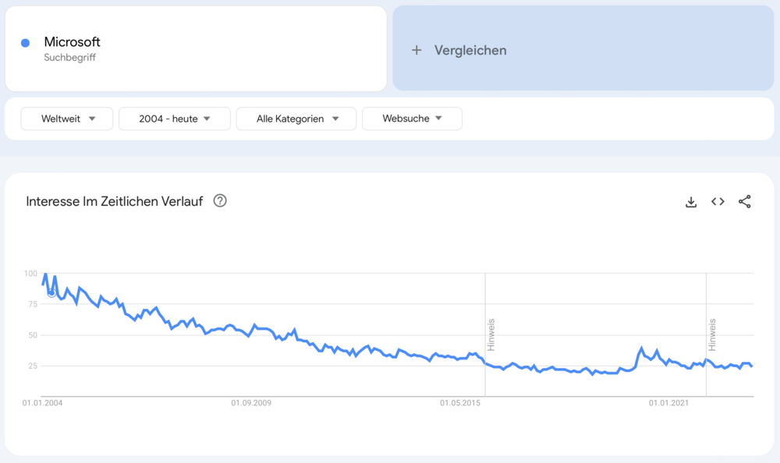Edit the Microsoft search term field
The height and width of the screenshot is (463, 780).
(x=73, y=42)
